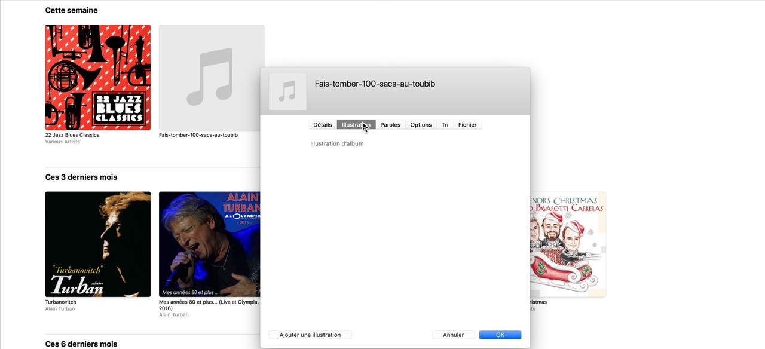Open the Tenors Christmas album cover
765x349 pixels.
(x=568, y=244)
